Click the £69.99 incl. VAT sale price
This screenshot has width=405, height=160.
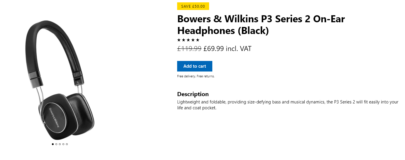228,49
